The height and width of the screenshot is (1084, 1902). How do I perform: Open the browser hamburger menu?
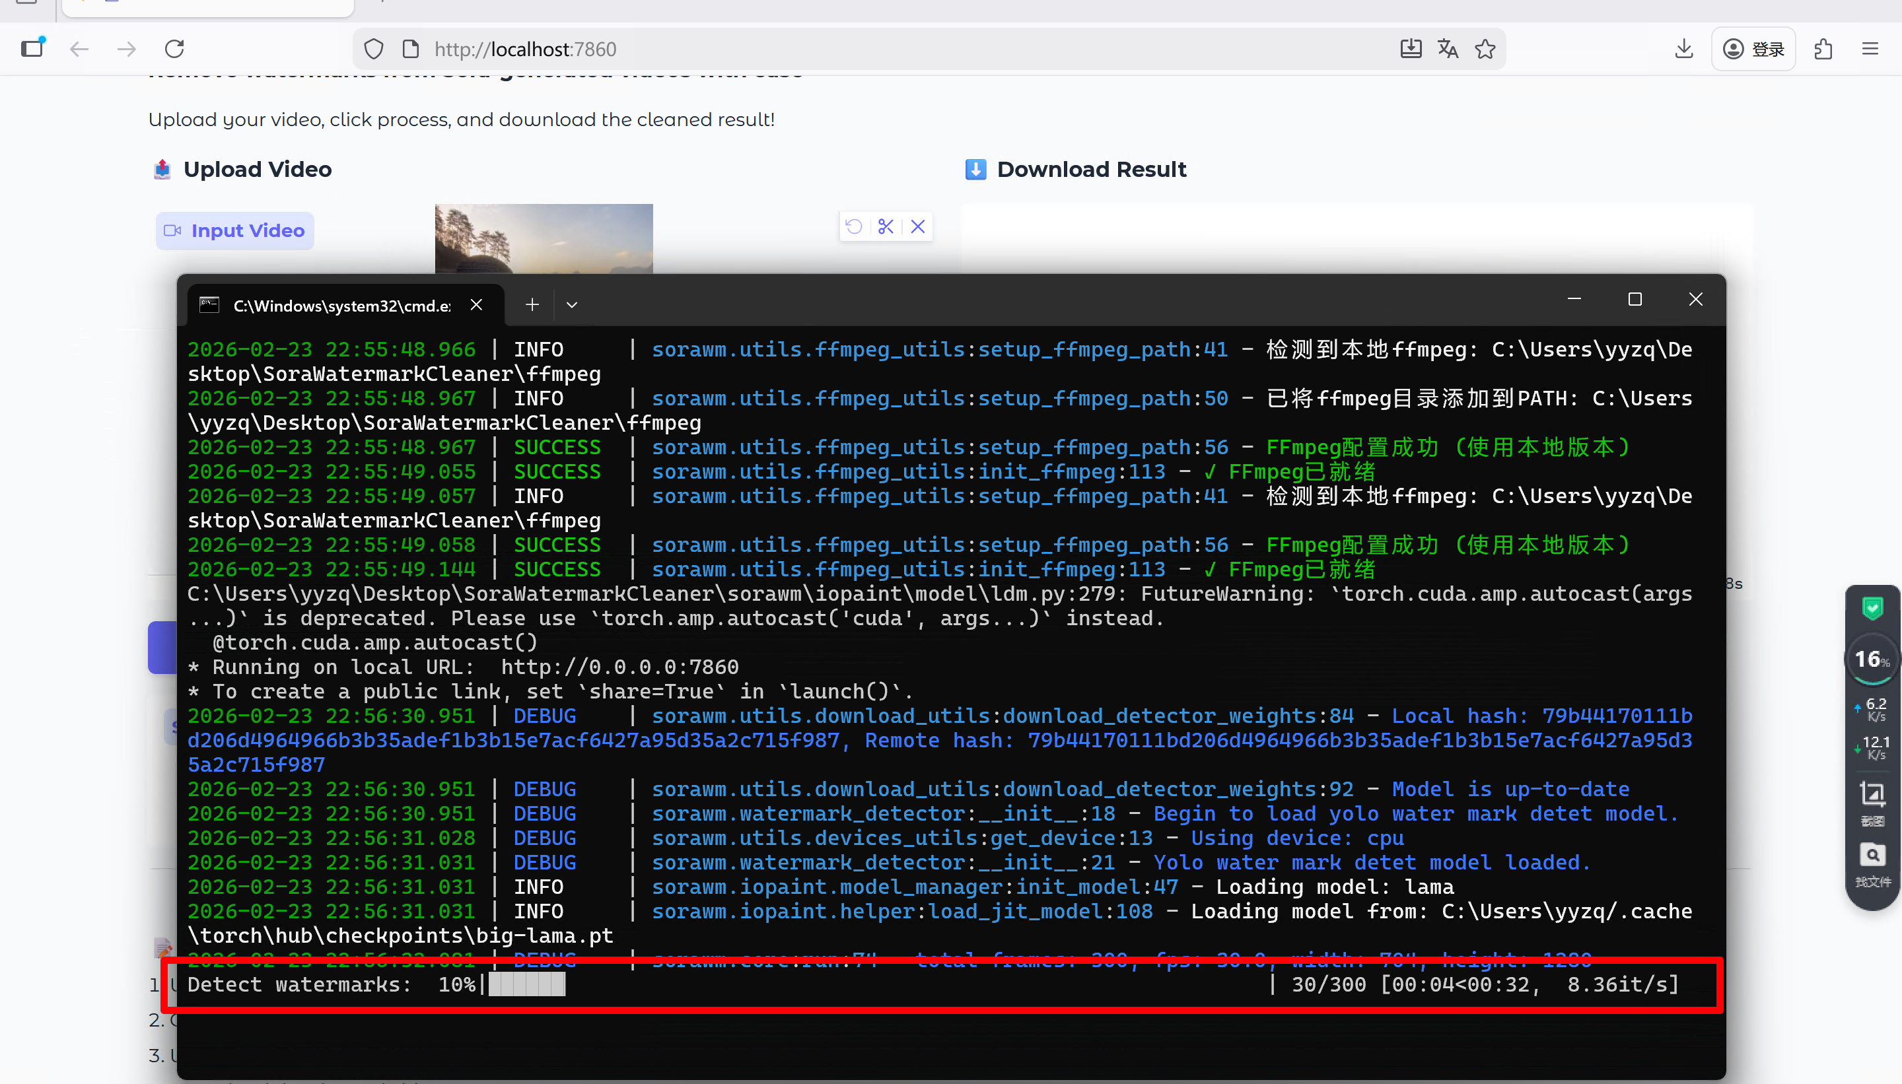point(1870,49)
